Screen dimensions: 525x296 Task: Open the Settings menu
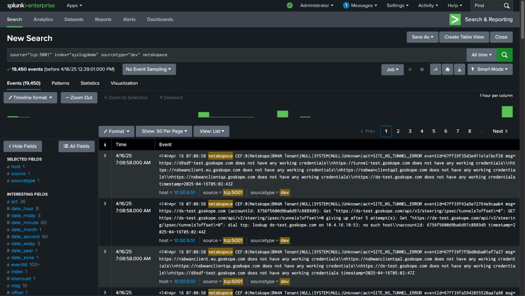pos(397,6)
